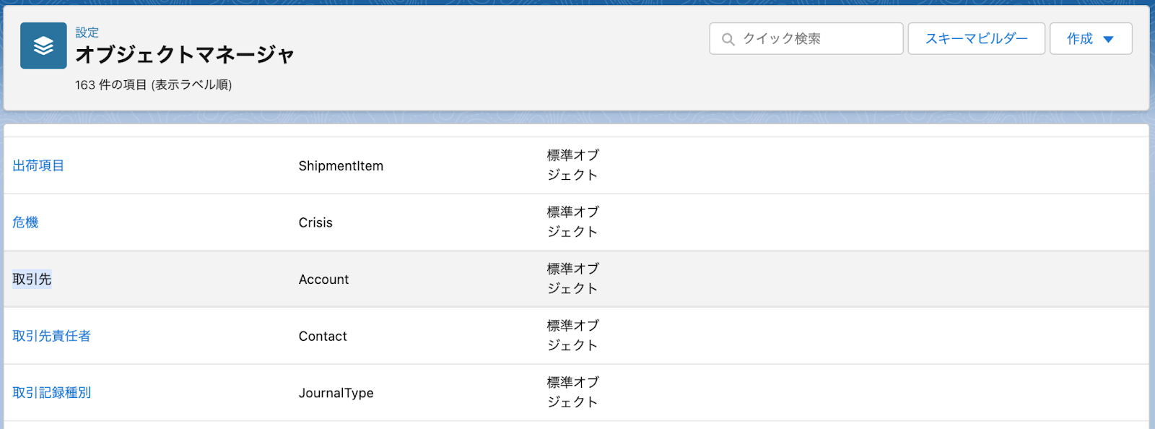
Task: Open the 取引先責任者 object link
Action: coord(51,336)
